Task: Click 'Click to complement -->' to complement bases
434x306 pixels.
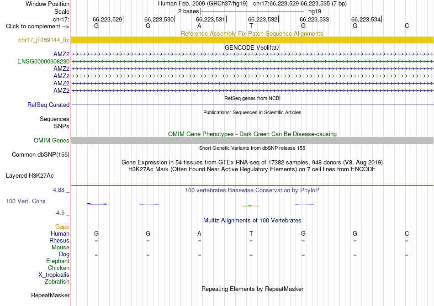Action: coord(37,26)
